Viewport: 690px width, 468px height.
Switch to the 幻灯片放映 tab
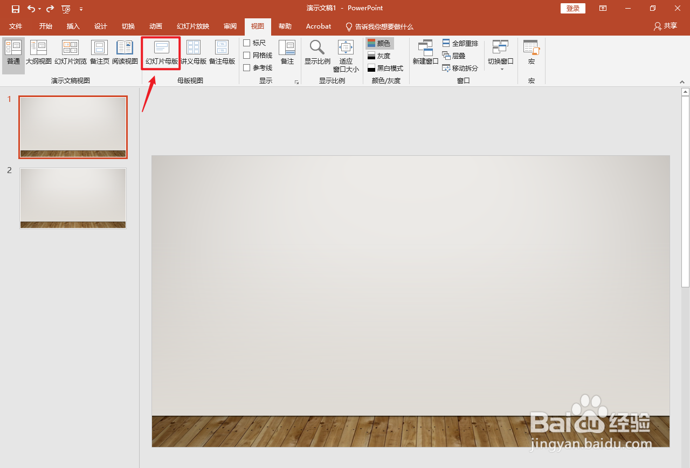click(x=193, y=26)
